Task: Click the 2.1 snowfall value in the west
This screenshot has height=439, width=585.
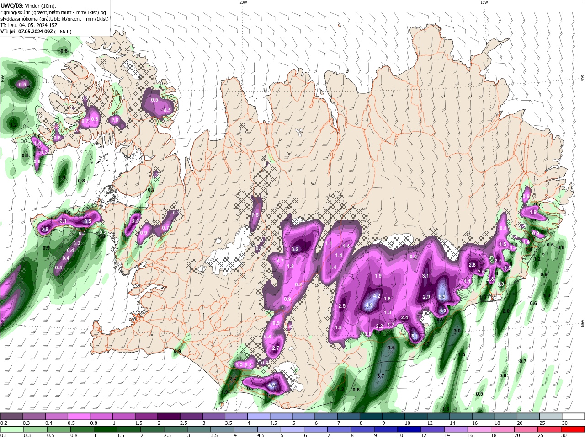Action: [x=64, y=221]
